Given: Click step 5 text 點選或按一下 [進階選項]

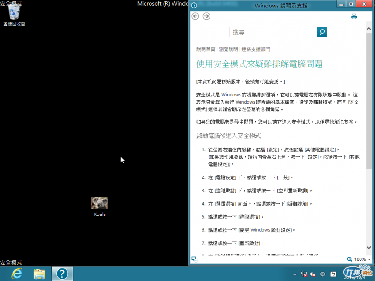Looking at the screenshot, I should (x=236, y=217).
